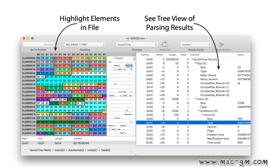The height and width of the screenshot is (167, 268).
Task: Click the red hex bytes 66 74 79 70
Action: (x=63, y=58)
